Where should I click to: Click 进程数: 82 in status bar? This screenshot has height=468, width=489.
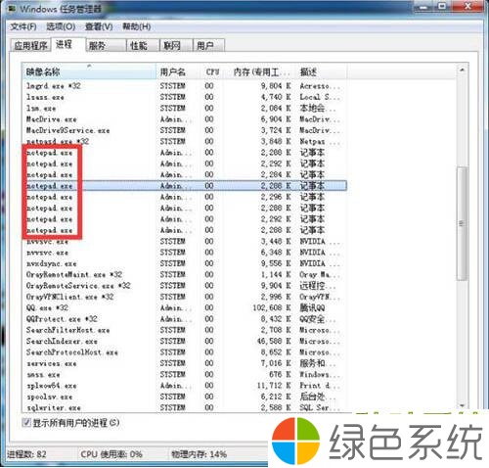pyautogui.click(x=26, y=454)
